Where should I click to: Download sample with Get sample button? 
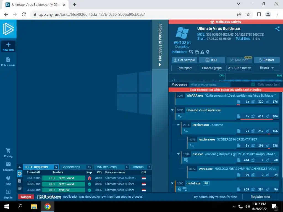(x=184, y=60)
